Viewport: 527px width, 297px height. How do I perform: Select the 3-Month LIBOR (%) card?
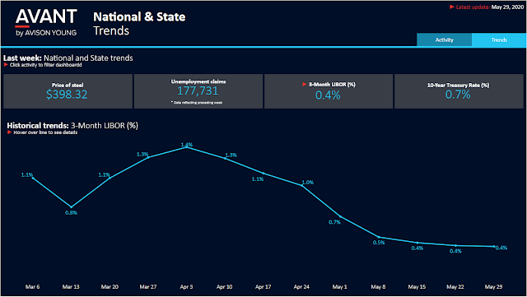tap(329, 91)
